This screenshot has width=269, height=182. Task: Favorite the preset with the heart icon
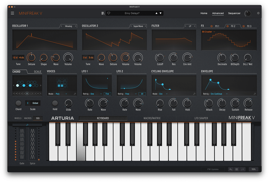108,13
